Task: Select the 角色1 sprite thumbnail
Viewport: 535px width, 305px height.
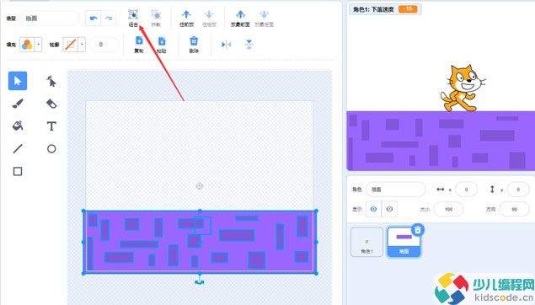Action: [x=366, y=242]
